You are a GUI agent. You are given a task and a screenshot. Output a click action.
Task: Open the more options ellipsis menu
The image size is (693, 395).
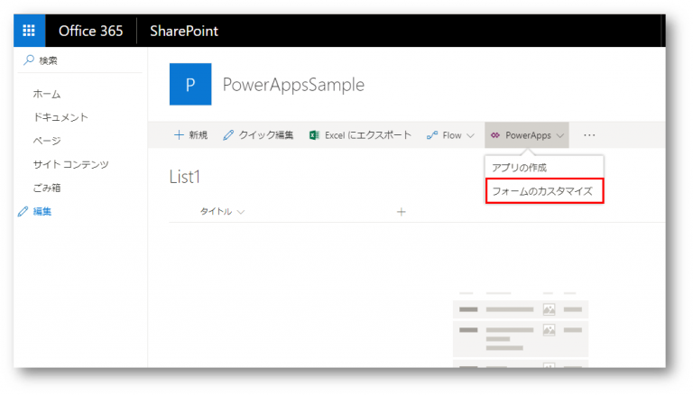pyautogui.click(x=589, y=135)
